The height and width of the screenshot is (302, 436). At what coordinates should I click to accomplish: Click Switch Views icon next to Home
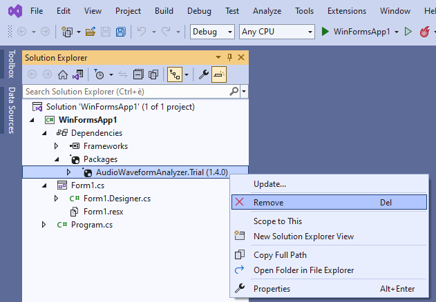click(x=78, y=74)
